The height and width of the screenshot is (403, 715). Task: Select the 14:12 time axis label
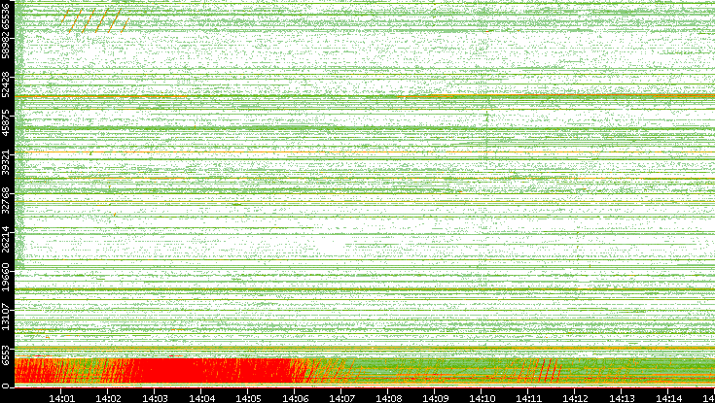coord(575,399)
